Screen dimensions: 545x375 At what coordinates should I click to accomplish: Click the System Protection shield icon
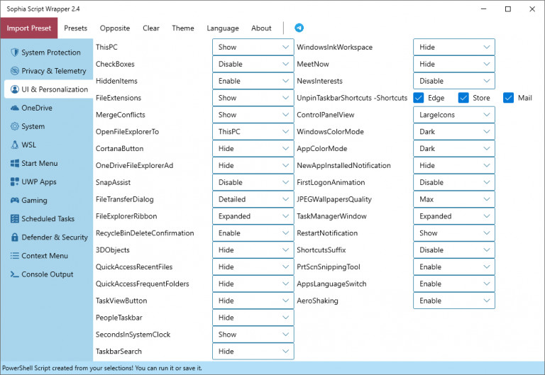15,52
